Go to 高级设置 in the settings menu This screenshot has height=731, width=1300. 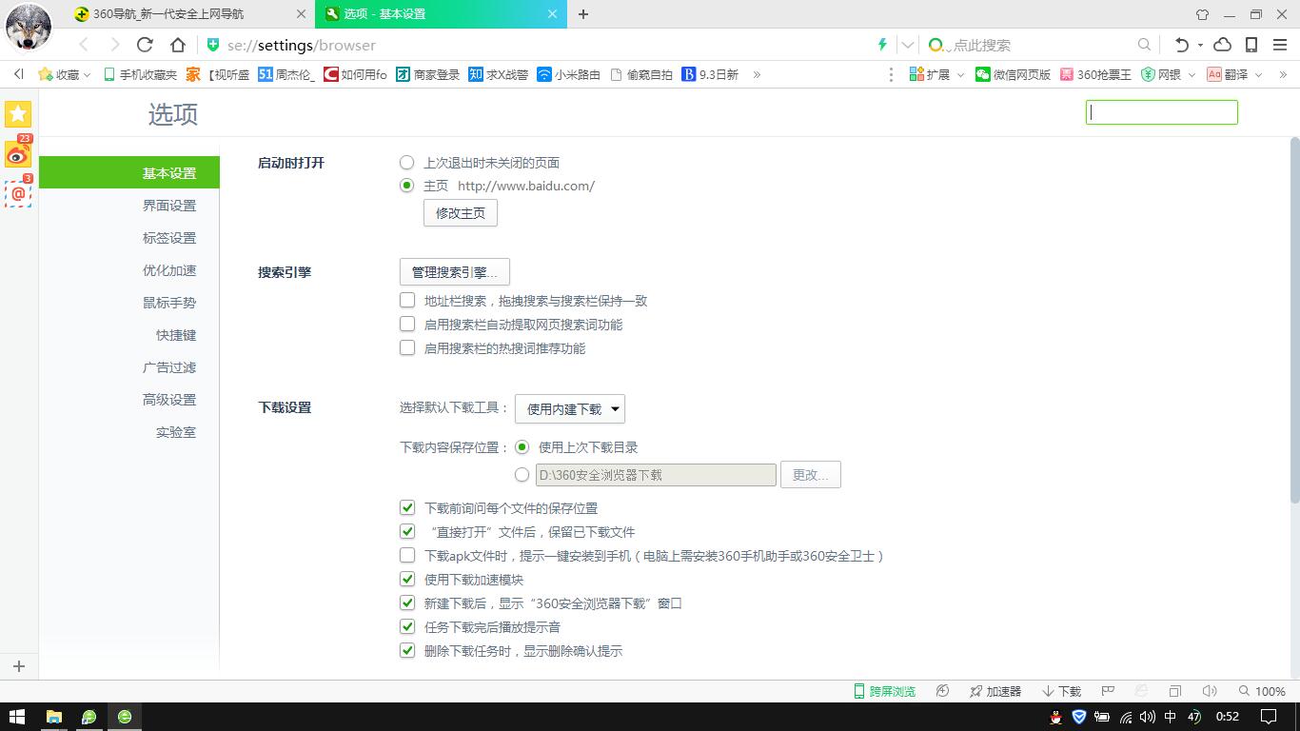[x=169, y=400]
